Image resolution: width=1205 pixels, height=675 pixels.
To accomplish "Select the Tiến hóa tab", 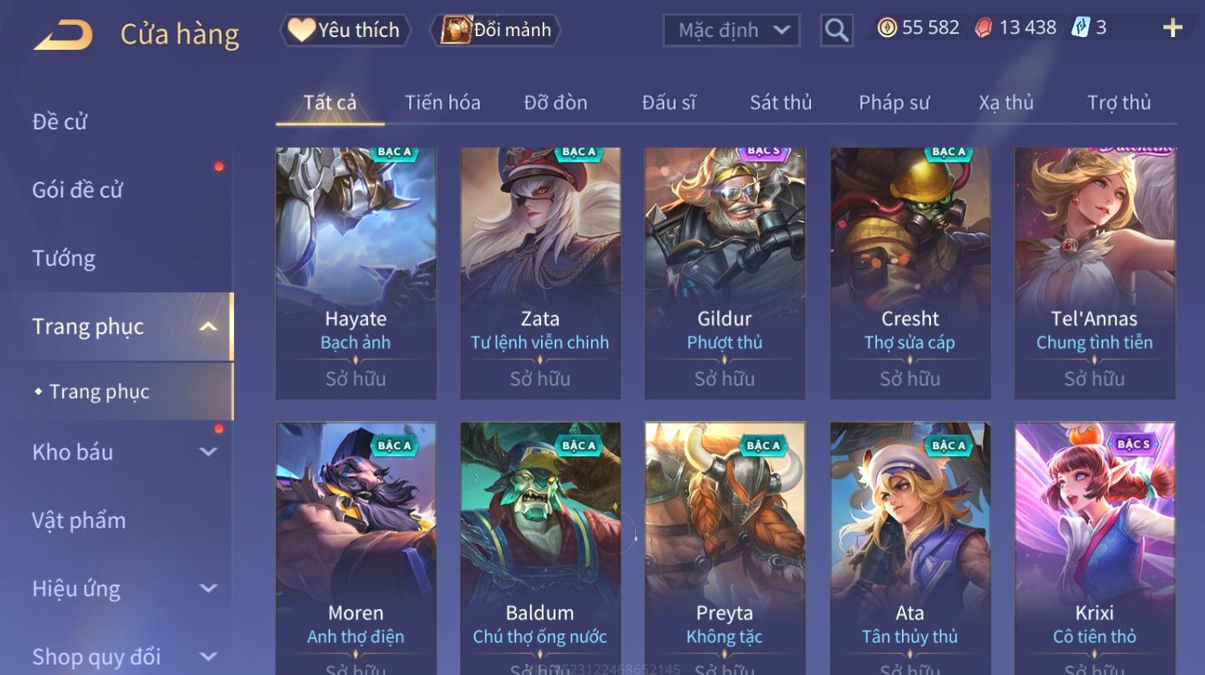I will click(442, 103).
